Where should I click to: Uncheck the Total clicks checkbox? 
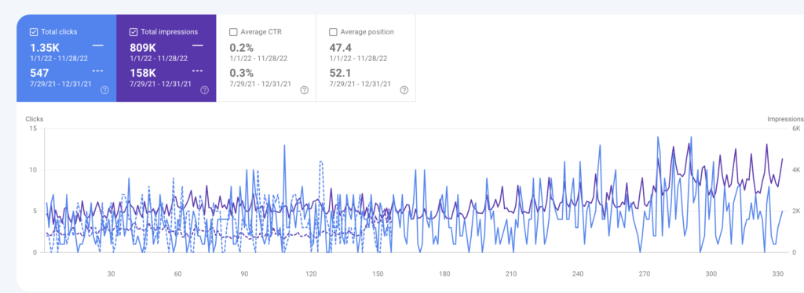(33, 31)
